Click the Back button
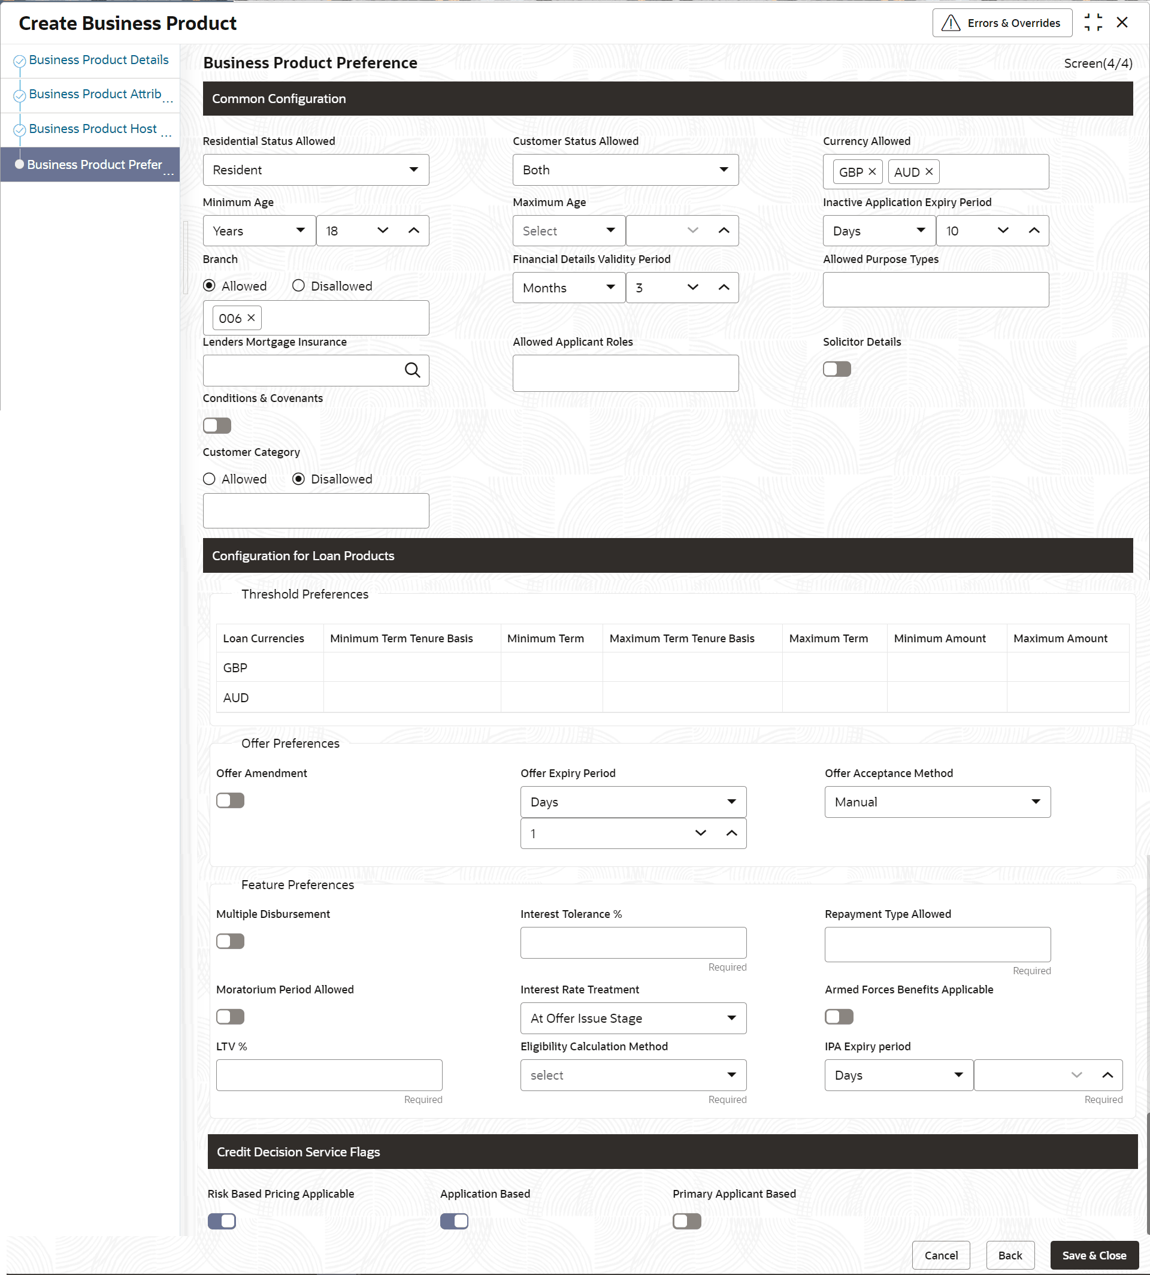Viewport: 1150px width, 1275px height. tap(1010, 1255)
